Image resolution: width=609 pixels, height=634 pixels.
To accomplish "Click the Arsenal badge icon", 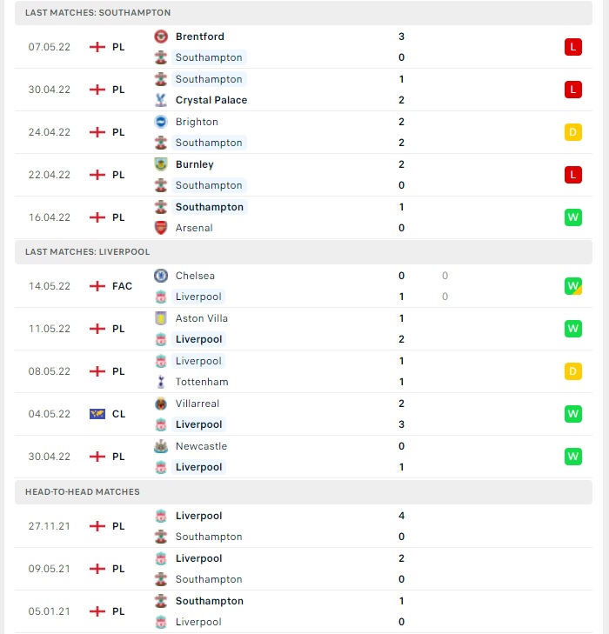I will click(x=161, y=228).
